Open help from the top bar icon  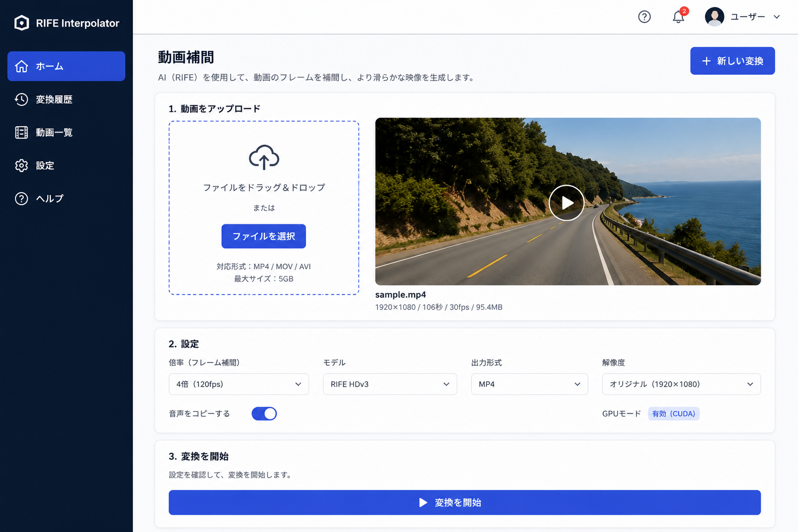coord(644,17)
